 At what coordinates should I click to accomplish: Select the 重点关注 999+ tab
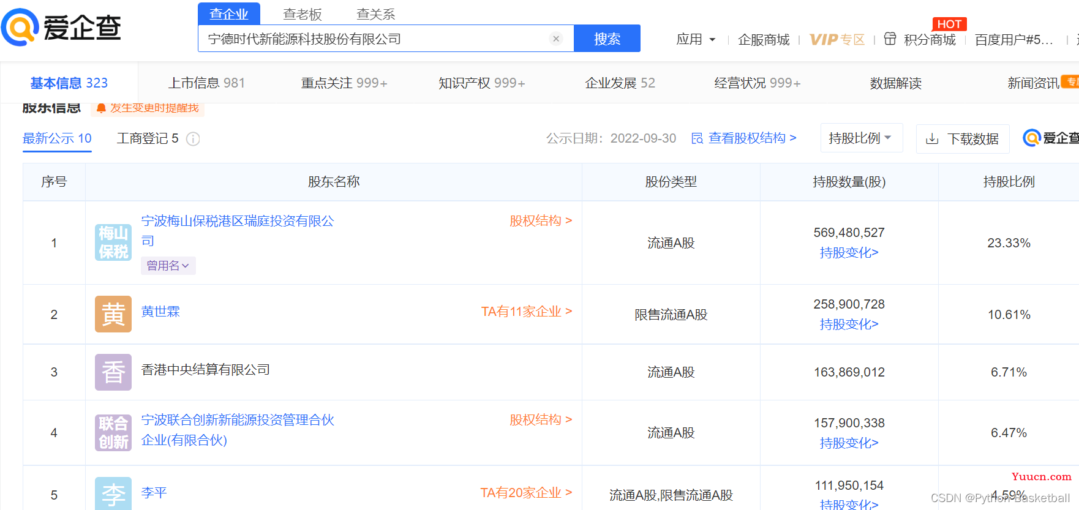pyautogui.click(x=344, y=83)
